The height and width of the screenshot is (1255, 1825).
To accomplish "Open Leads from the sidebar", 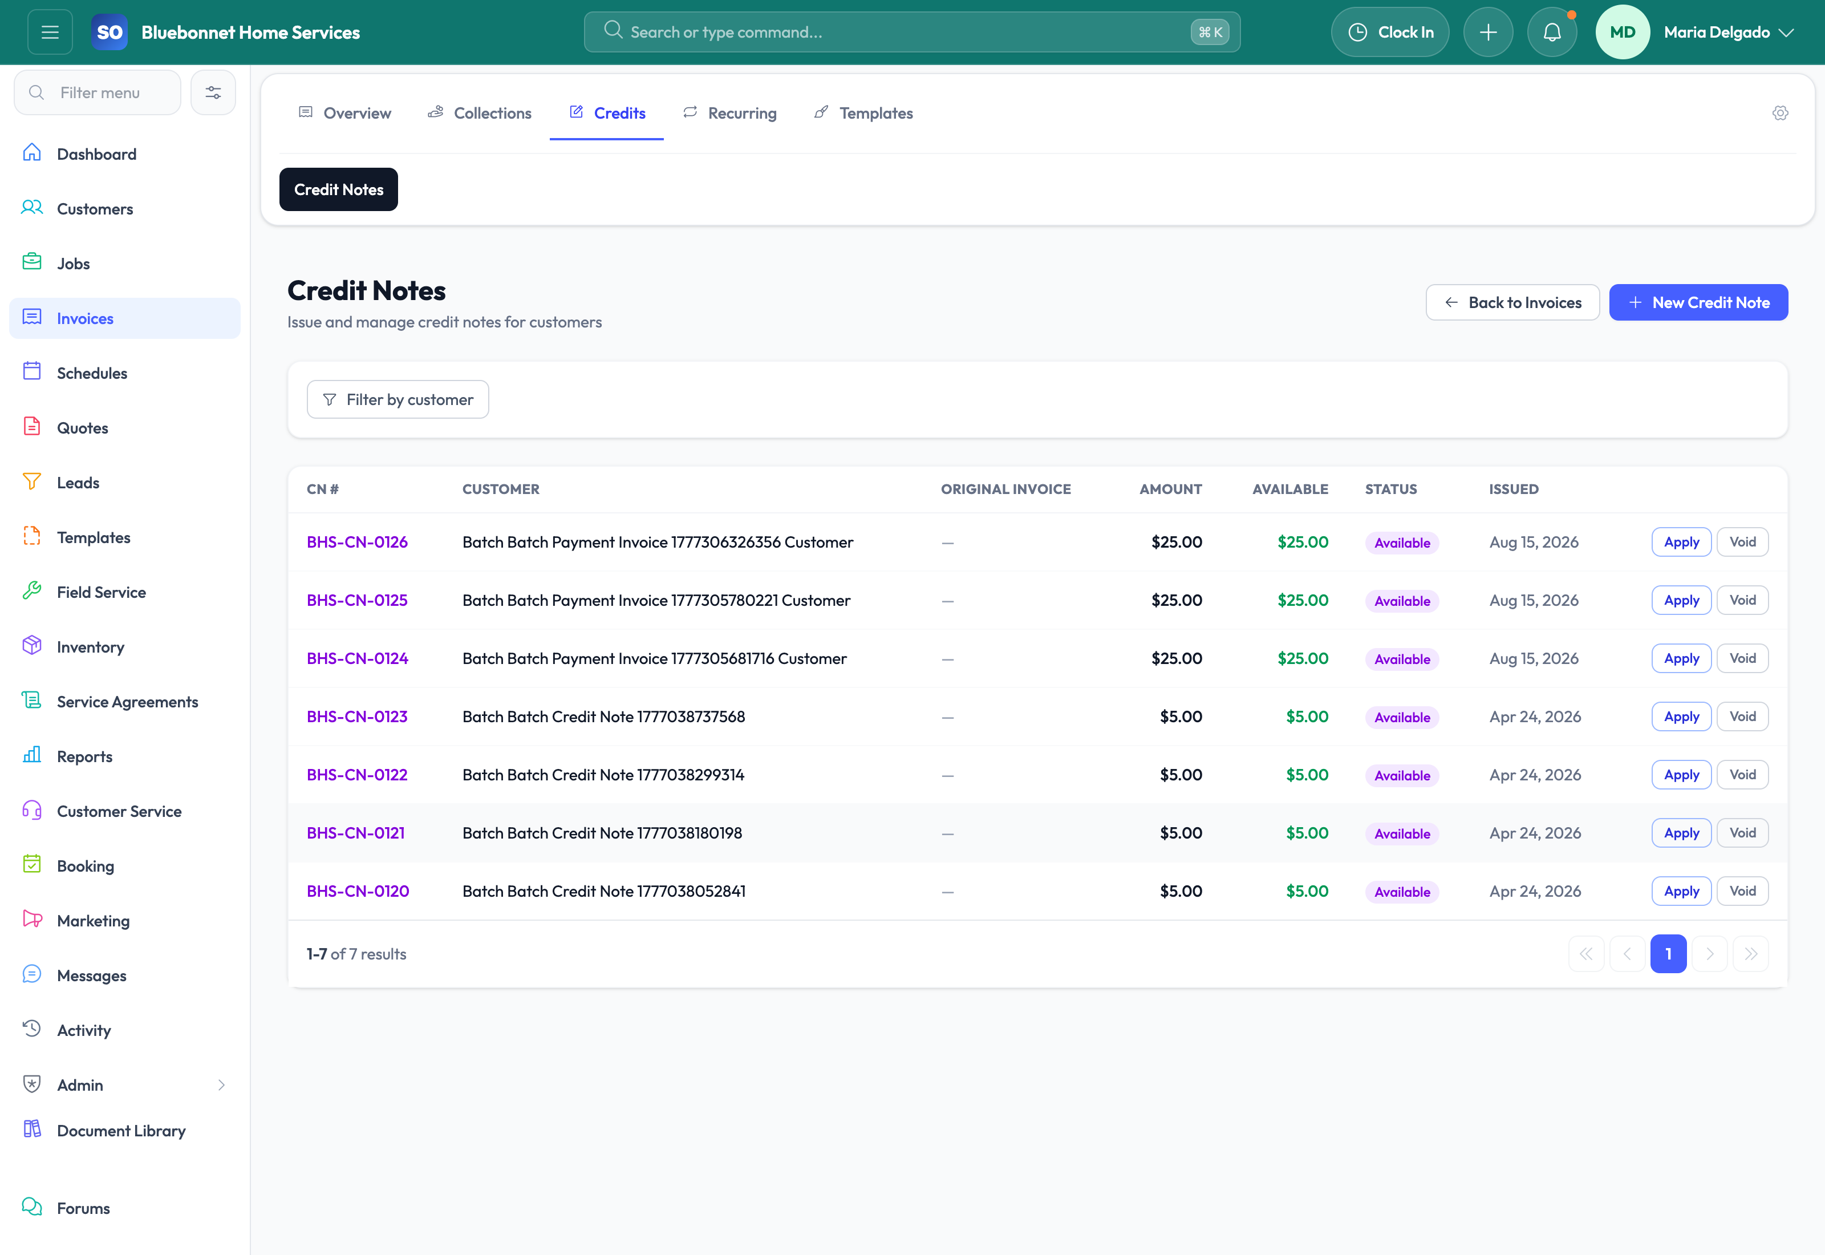I will [124, 483].
